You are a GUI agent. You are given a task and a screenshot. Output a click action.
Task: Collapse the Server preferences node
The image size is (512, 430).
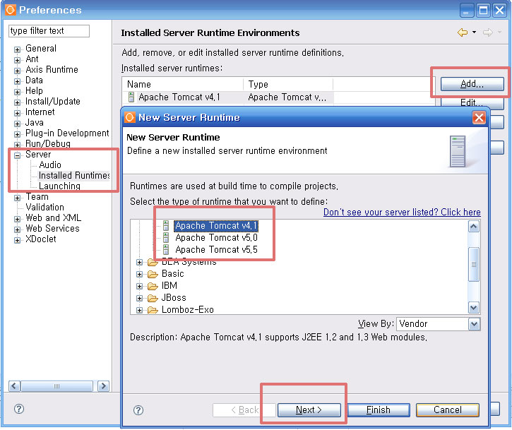[18, 155]
